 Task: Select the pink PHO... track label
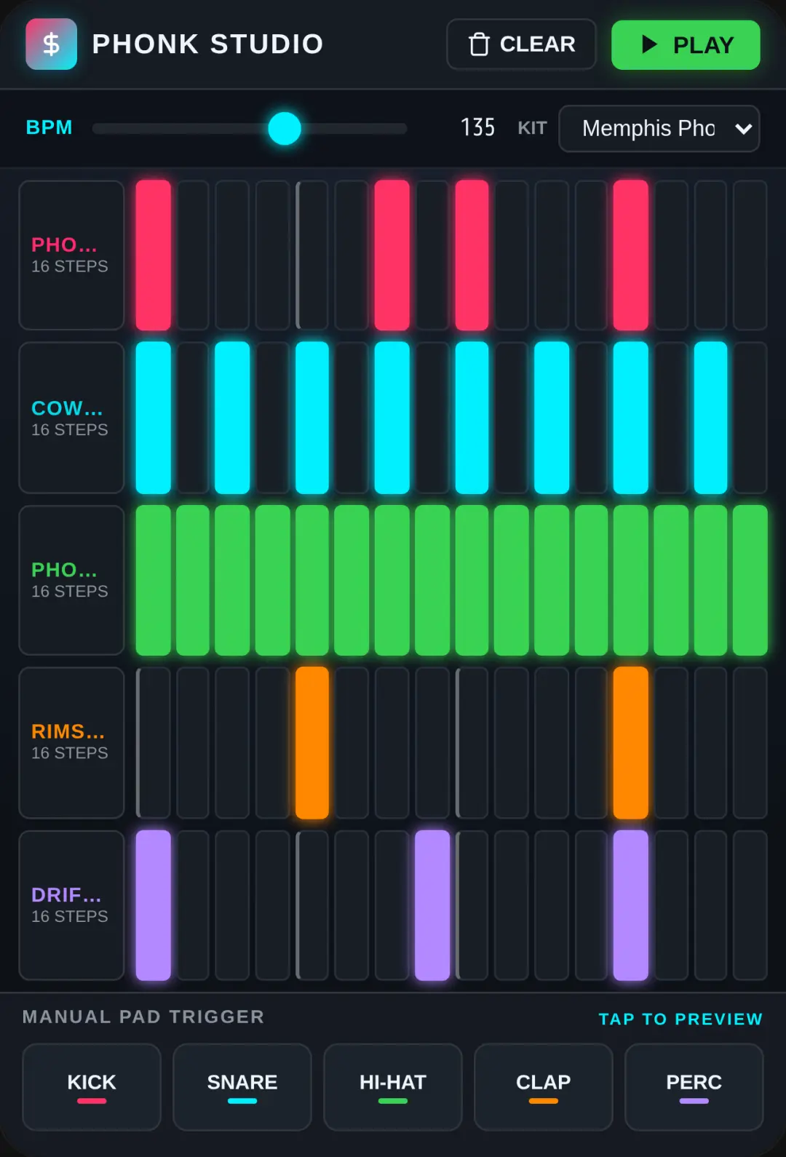pos(71,255)
